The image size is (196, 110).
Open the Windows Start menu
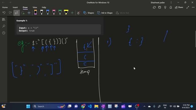point(28,106)
